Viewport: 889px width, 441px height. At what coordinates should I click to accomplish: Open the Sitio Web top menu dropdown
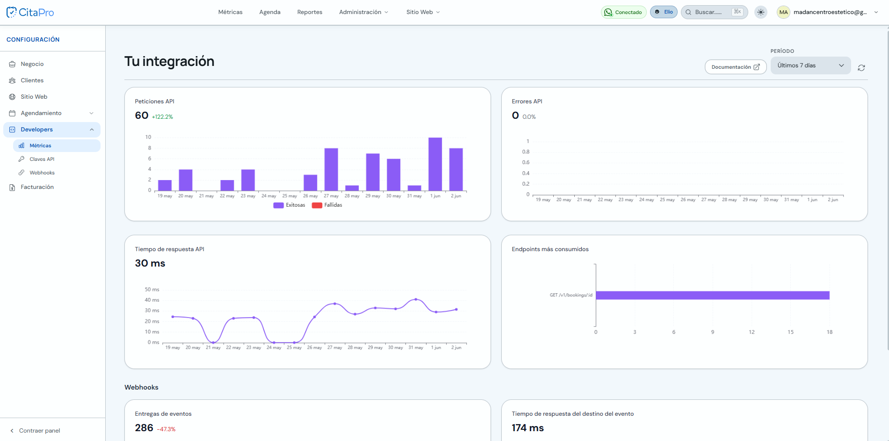tap(423, 12)
